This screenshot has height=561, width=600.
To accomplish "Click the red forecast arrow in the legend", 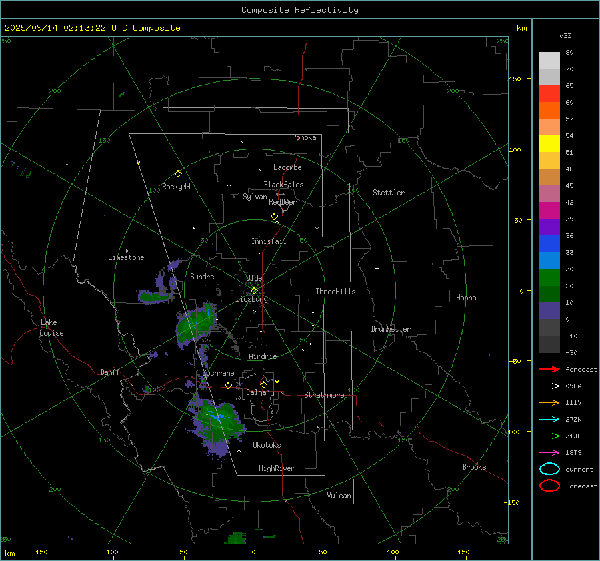I will [549, 369].
